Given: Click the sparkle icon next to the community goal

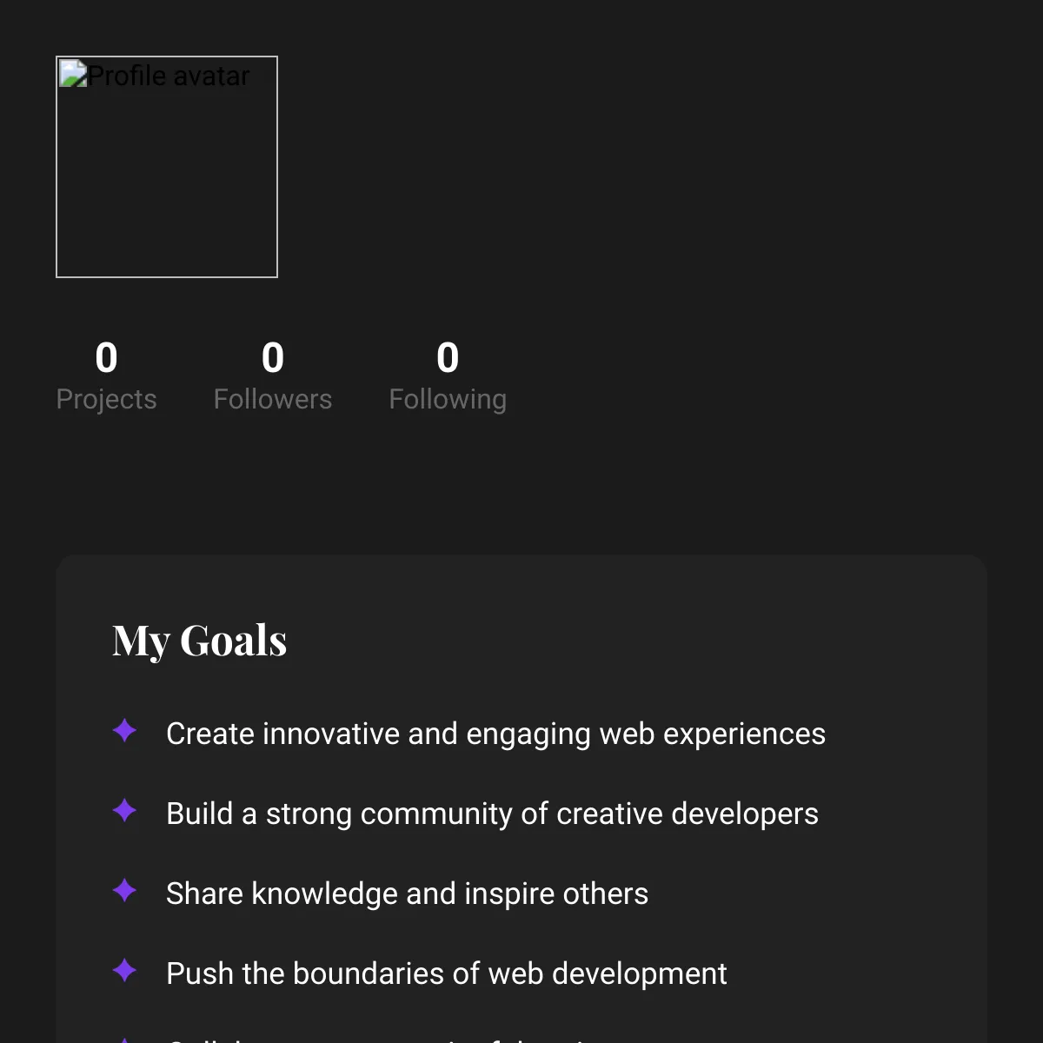Looking at the screenshot, I should (125, 812).
